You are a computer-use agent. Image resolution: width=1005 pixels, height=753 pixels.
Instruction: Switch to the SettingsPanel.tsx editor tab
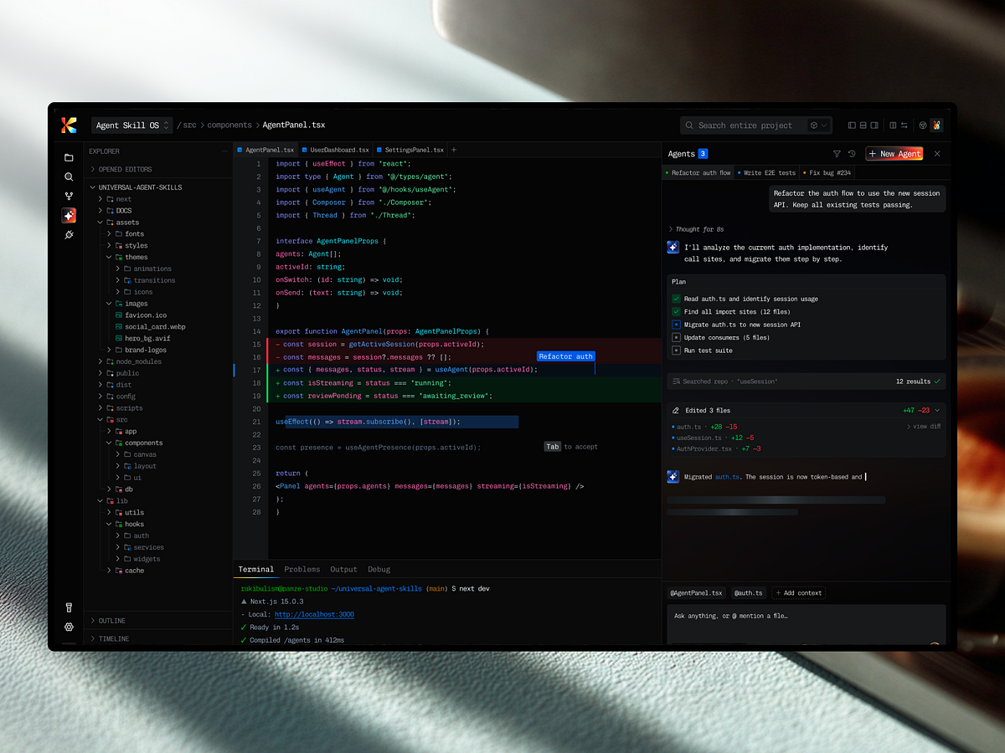(x=410, y=150)
